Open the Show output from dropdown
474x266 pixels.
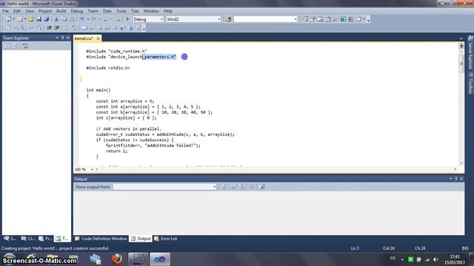[x=214, y=187]
